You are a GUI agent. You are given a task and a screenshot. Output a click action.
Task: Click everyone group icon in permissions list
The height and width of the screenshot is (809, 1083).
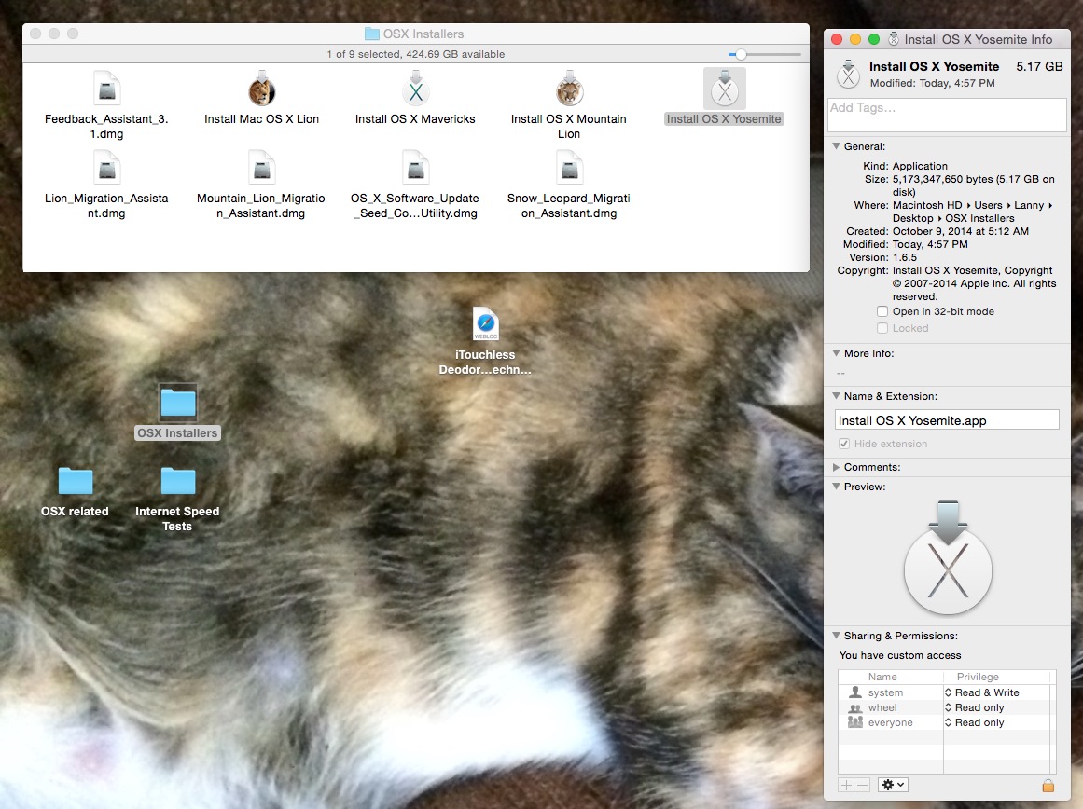point(855,722)
